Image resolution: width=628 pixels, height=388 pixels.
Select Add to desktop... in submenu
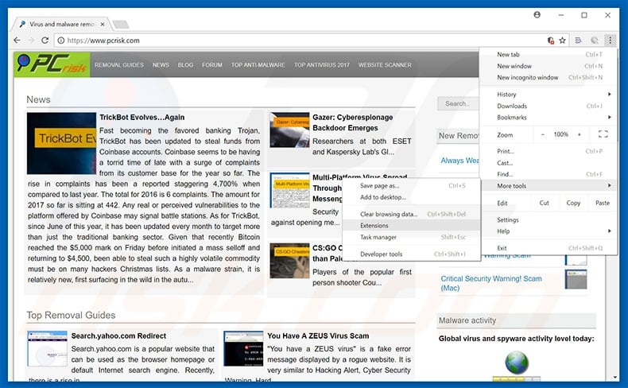tap(411, 197)
